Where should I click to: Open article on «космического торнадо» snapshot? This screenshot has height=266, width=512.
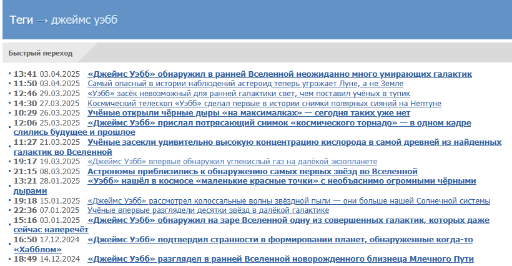coord(242,127)
